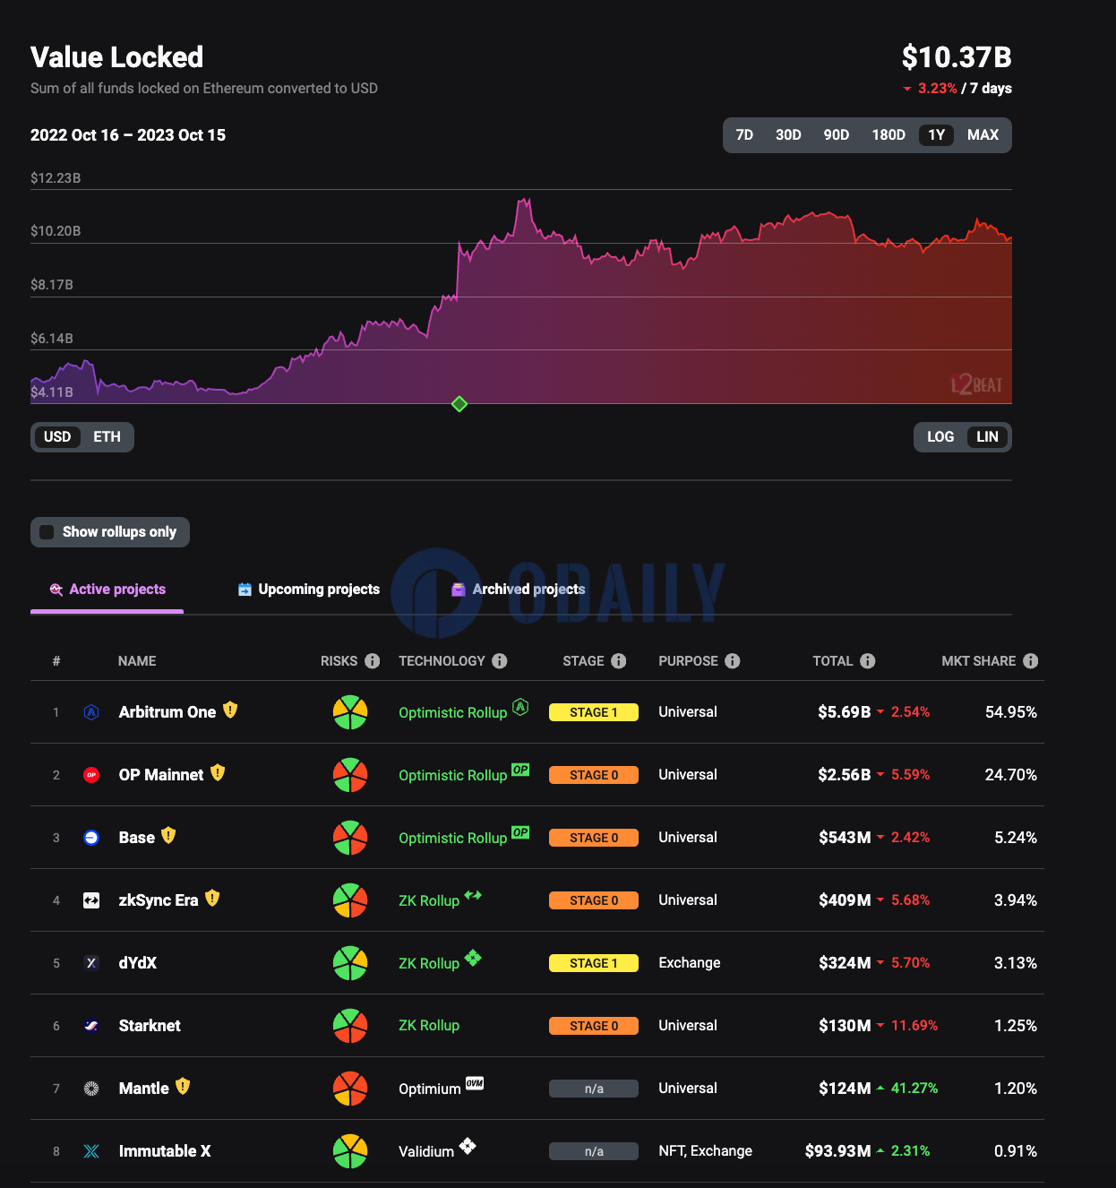Click the Base project name

tap(137, 838)
